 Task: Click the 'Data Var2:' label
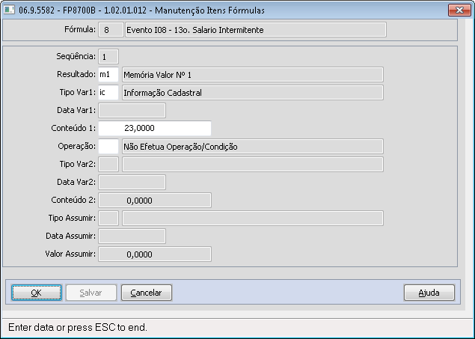click(x=76, y=182)
